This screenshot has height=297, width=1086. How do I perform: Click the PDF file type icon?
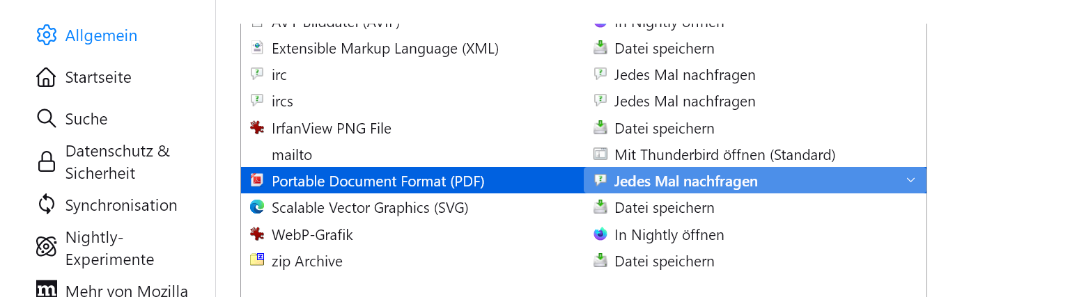coord(257,181)
